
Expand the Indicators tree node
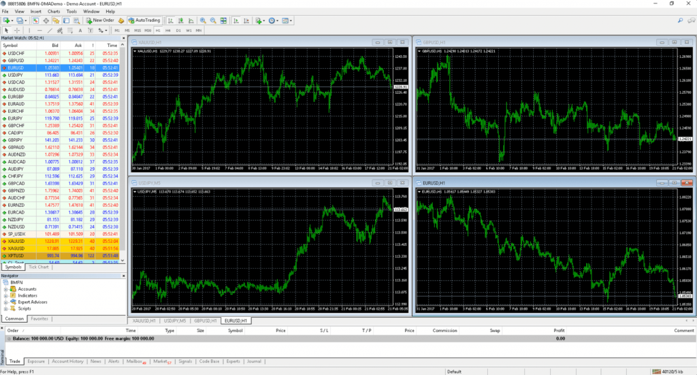tap(5, 295)
